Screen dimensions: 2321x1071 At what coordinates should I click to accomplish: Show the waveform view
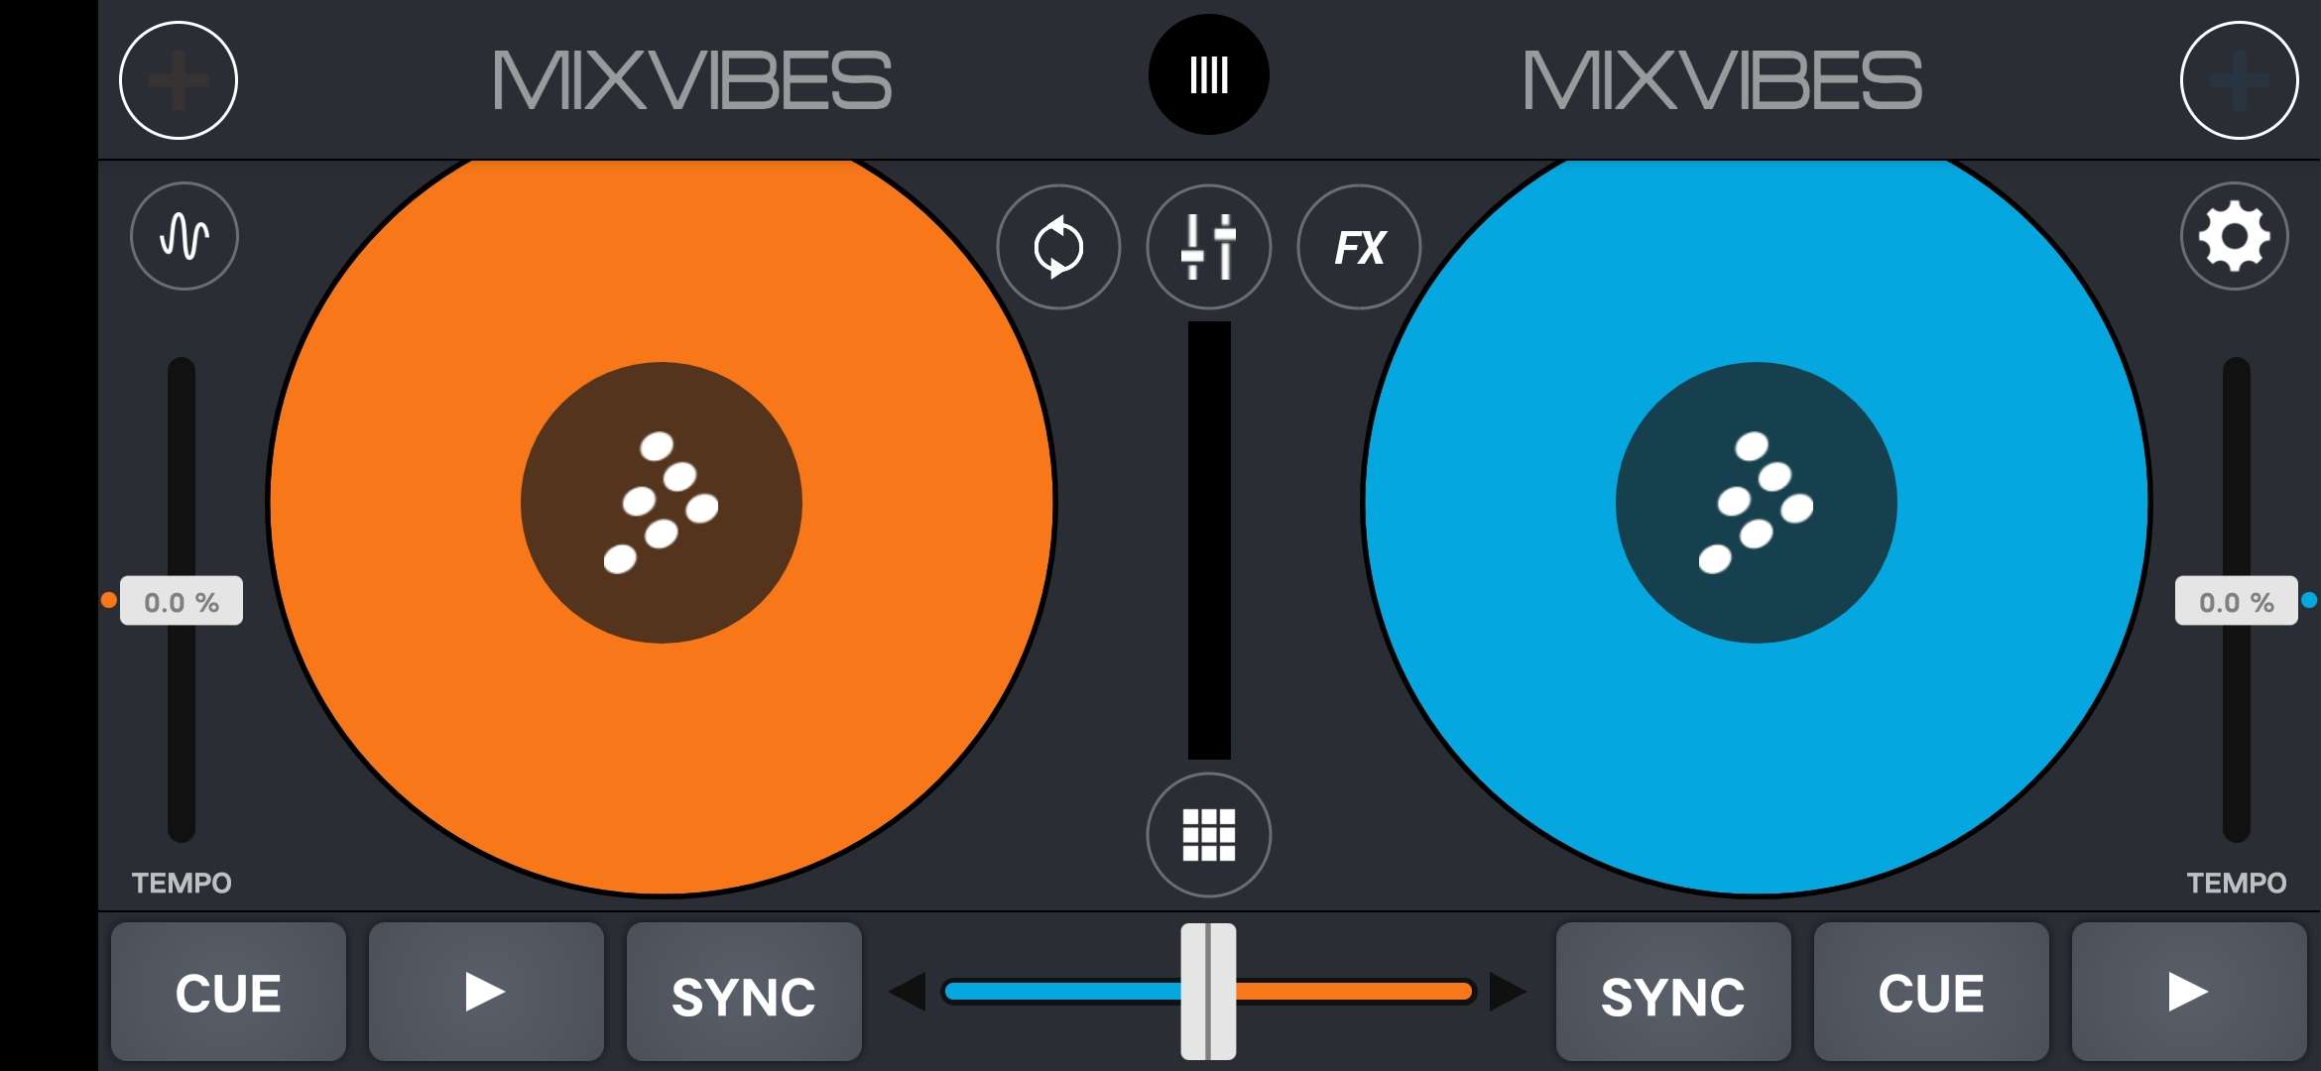(x=184, y=236)
